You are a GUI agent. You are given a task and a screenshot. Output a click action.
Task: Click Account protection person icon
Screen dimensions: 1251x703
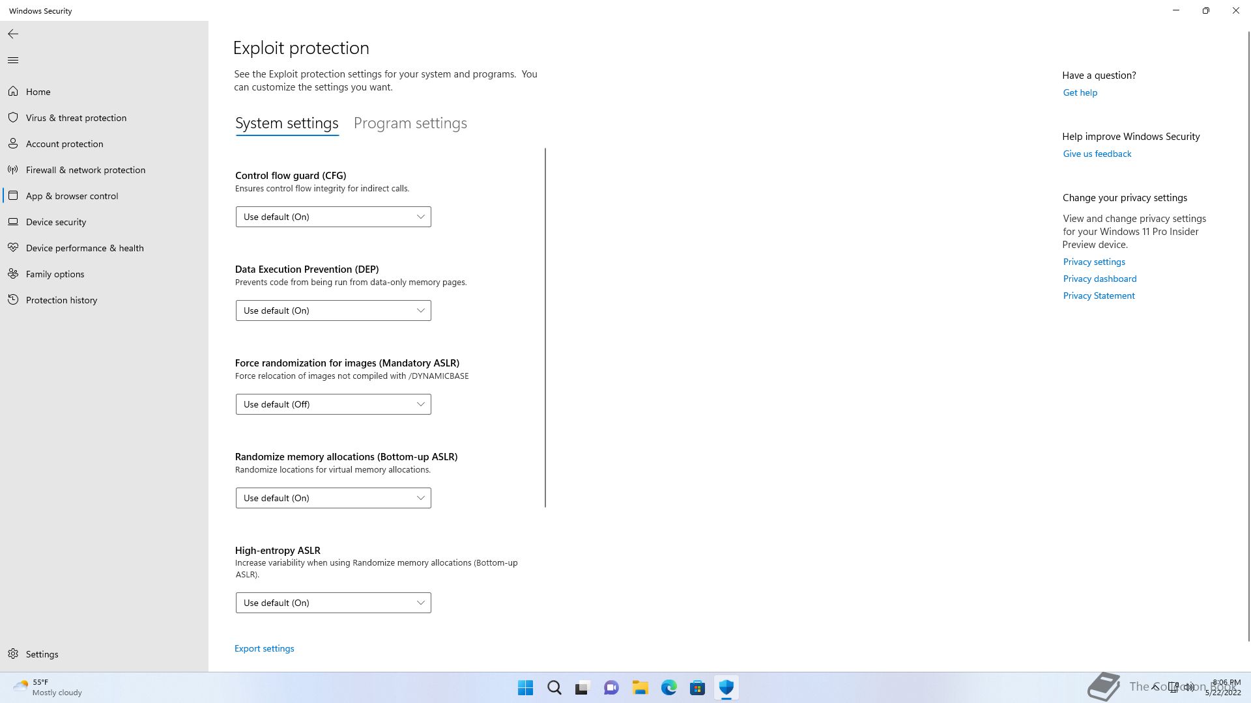pyautogui.click(x=13, y=144)
